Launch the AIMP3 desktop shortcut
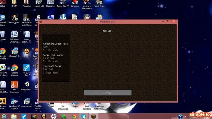The width and height of the screenshot is (212, 119). (x=26, y=53)
